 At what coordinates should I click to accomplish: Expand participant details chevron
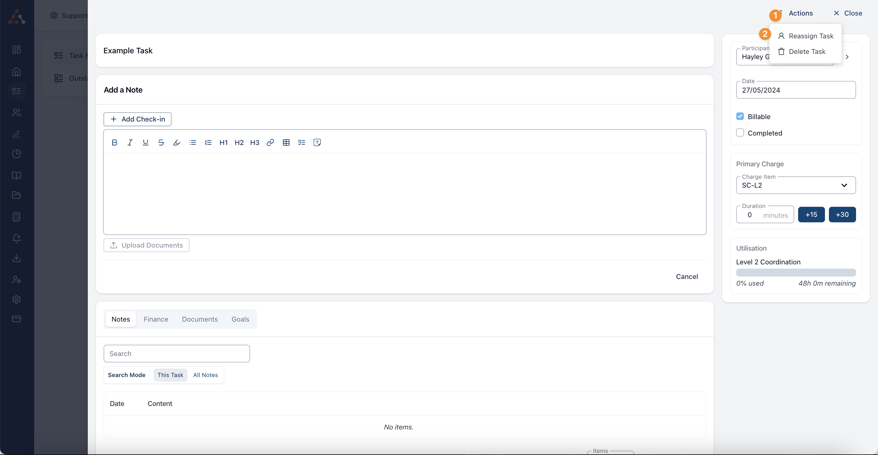pyautogui.click(x=847, y=57)
